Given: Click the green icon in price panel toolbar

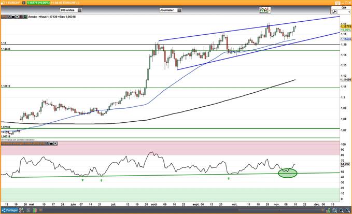Looking at the screenshot, I should tap(25, 17).
